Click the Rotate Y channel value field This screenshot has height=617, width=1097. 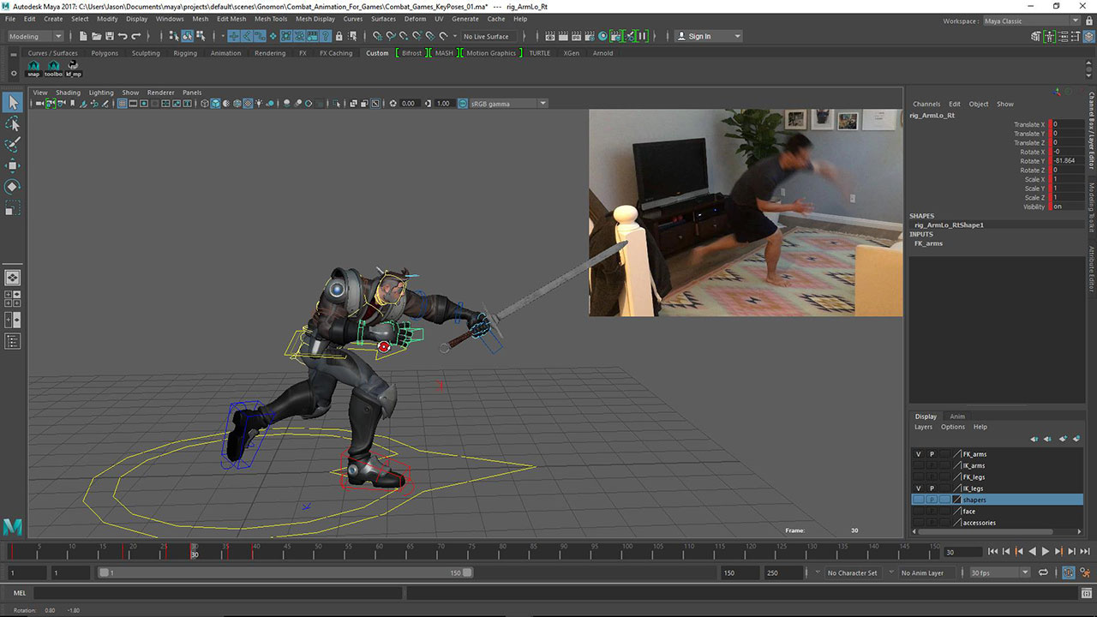pos(1065,161)
